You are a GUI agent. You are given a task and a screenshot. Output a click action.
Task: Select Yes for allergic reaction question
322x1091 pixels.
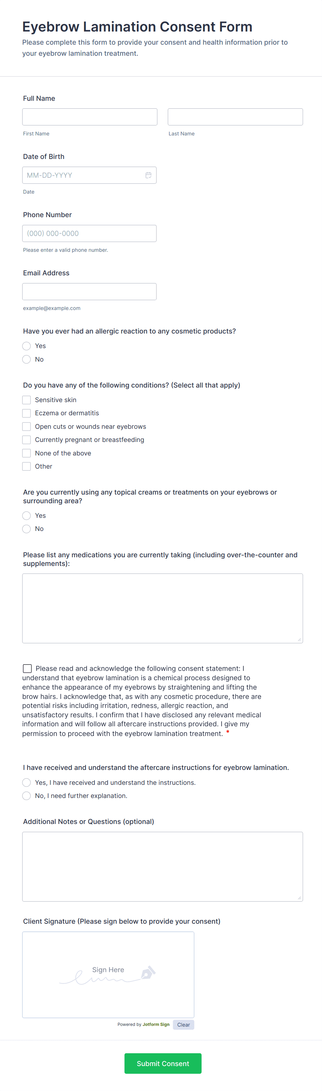(x=26, y=346)
